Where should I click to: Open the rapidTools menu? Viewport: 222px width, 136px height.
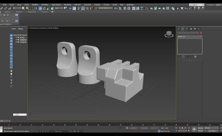[x=130, y=5]
